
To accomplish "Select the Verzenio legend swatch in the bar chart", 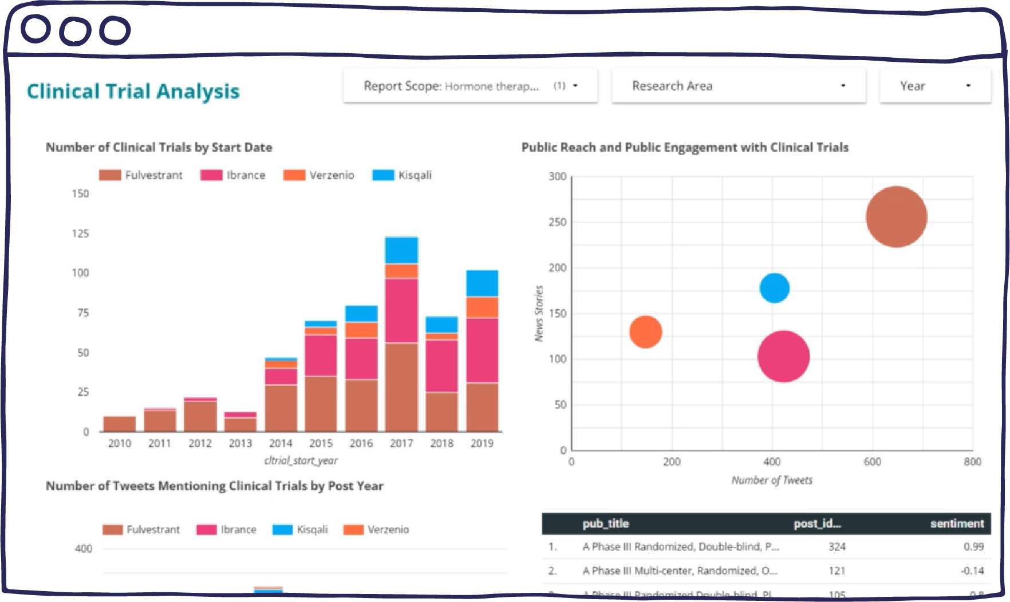I will coord(293,175).
